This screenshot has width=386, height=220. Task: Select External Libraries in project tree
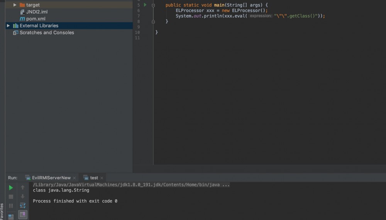point(69,25)
